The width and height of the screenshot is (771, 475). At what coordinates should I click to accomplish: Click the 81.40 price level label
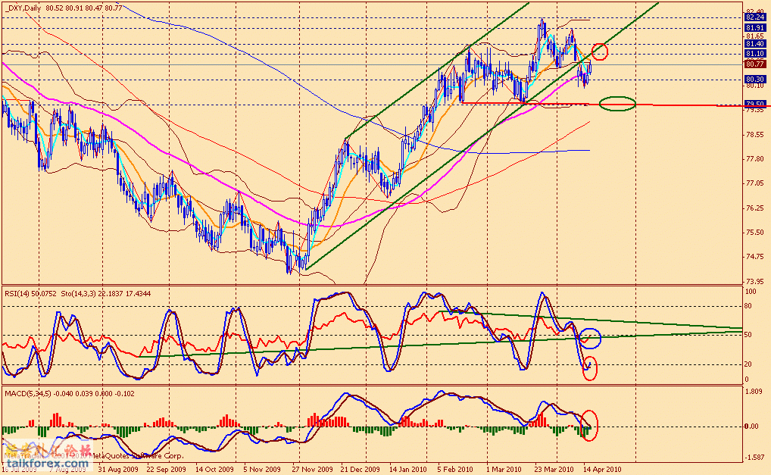pyautogui.click(x=755, y=44)
